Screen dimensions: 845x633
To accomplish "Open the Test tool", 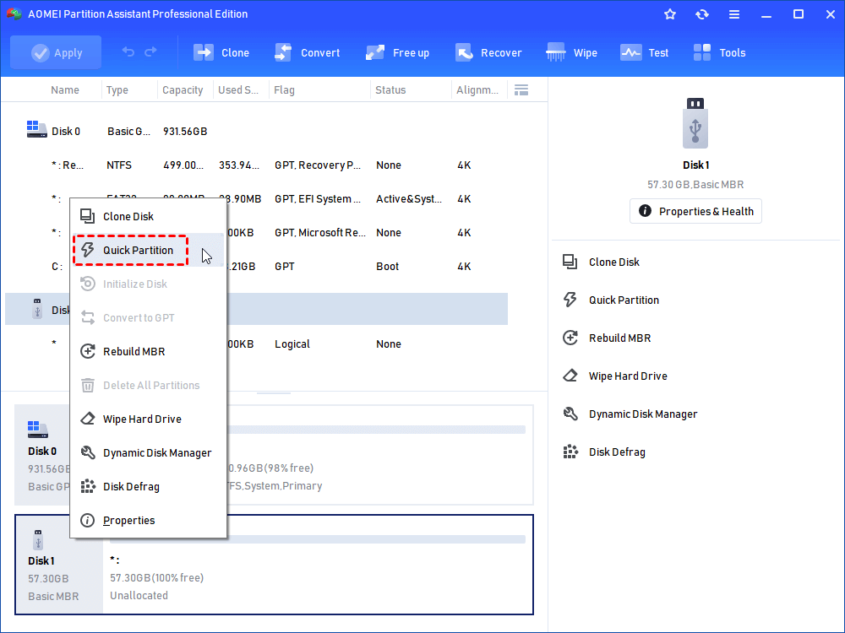I will 645,52.
